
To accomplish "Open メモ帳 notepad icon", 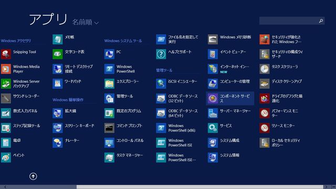I will (58, 39).
